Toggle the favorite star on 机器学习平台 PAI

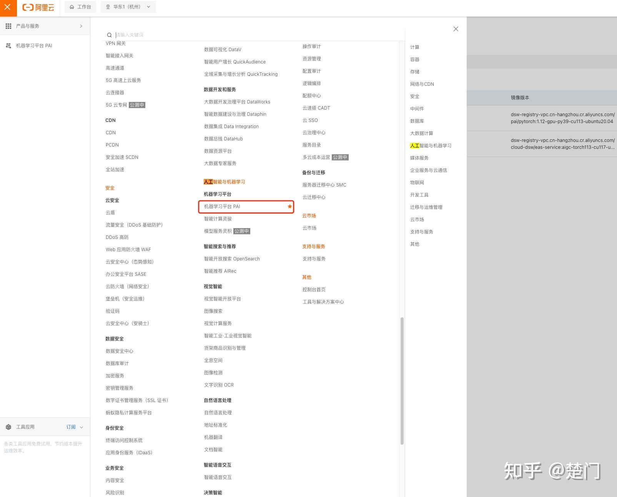289,207
